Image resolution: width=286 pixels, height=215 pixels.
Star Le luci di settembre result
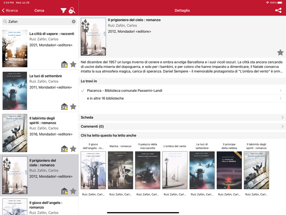click(73, 106)
